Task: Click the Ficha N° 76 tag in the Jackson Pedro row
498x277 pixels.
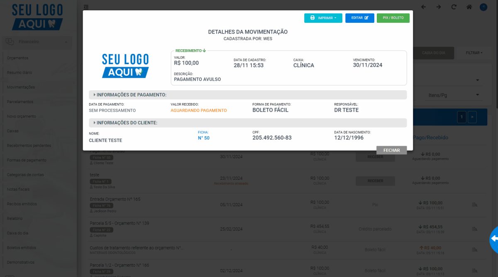Action: click(101, 205)
